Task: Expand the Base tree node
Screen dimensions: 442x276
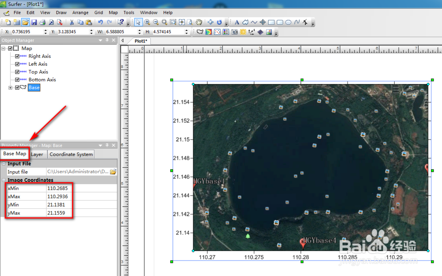Action: [11, 88]
